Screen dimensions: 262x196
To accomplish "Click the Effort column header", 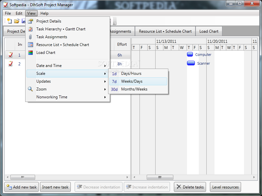I will (x=122, y=44).
